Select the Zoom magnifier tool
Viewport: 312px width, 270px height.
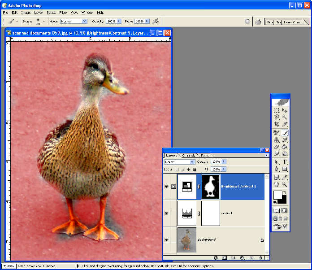click(285, 184)
